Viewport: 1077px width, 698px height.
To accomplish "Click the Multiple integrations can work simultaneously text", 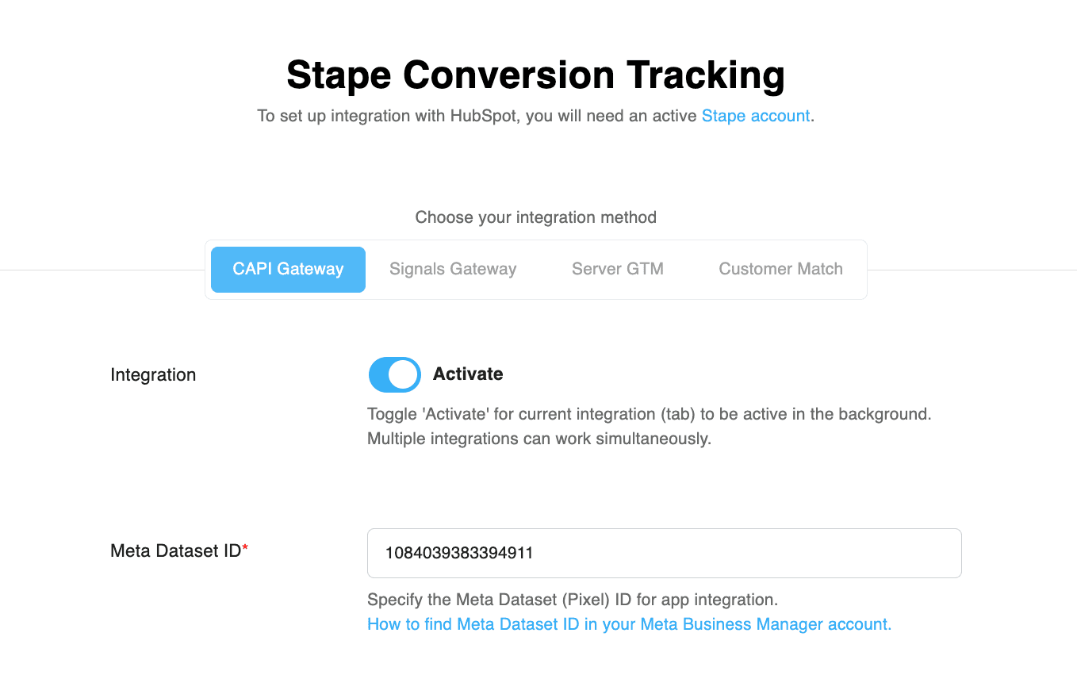I will pos(538,439).
